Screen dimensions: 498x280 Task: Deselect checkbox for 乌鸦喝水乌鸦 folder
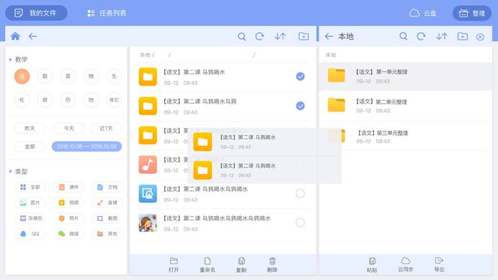point(300,106)
